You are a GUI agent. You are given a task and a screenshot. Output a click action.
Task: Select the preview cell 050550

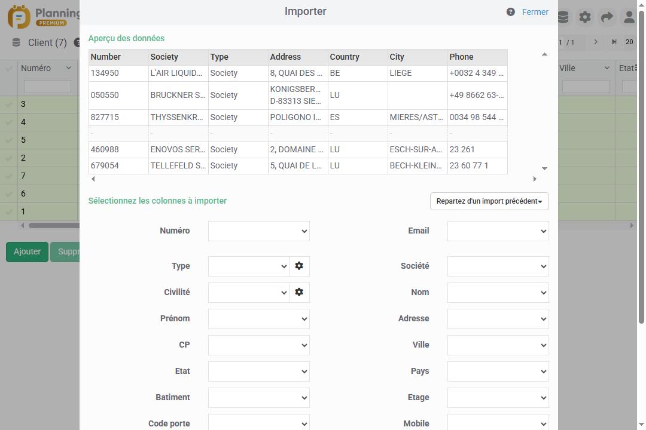pyautogui.click(x=118, y=96)
